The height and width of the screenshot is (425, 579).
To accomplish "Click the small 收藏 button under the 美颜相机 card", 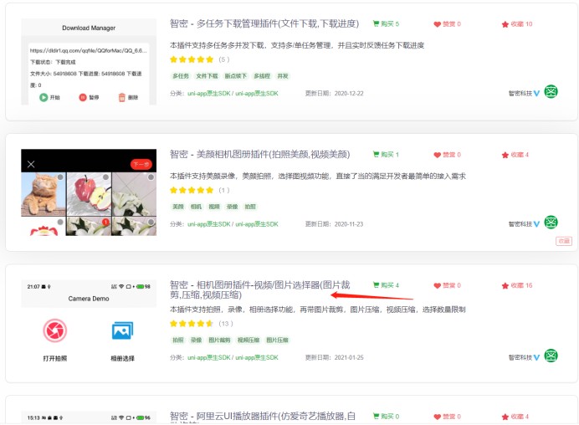I will tap(564, 241).
